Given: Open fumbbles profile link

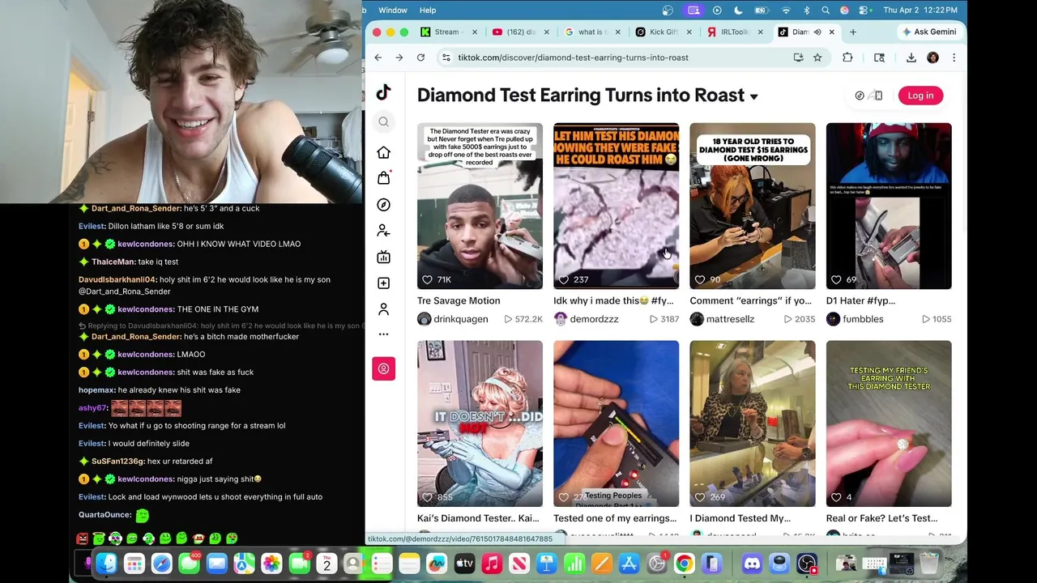Looking at the screenshot, I should [863, 319].
